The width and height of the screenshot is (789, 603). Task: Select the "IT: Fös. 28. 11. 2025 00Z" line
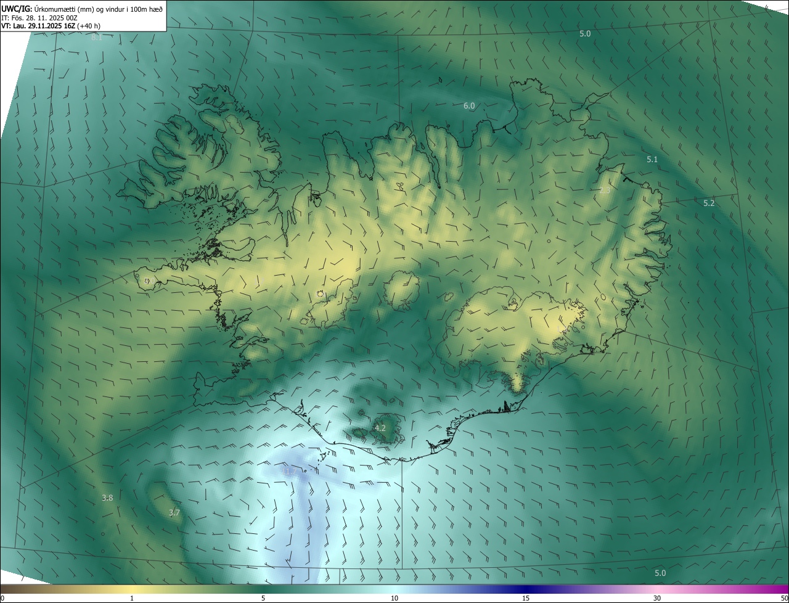[39, 17]
